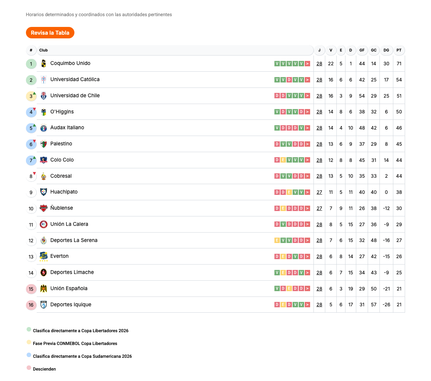
Task: Click the green Copa Libertadores legend dot
Action: coord(29,330)
